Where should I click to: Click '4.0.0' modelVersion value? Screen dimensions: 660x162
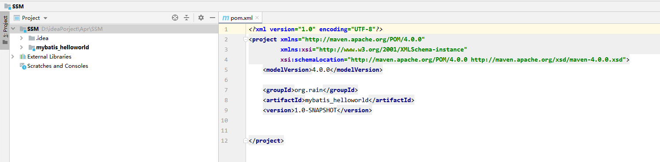pos(321,70)
